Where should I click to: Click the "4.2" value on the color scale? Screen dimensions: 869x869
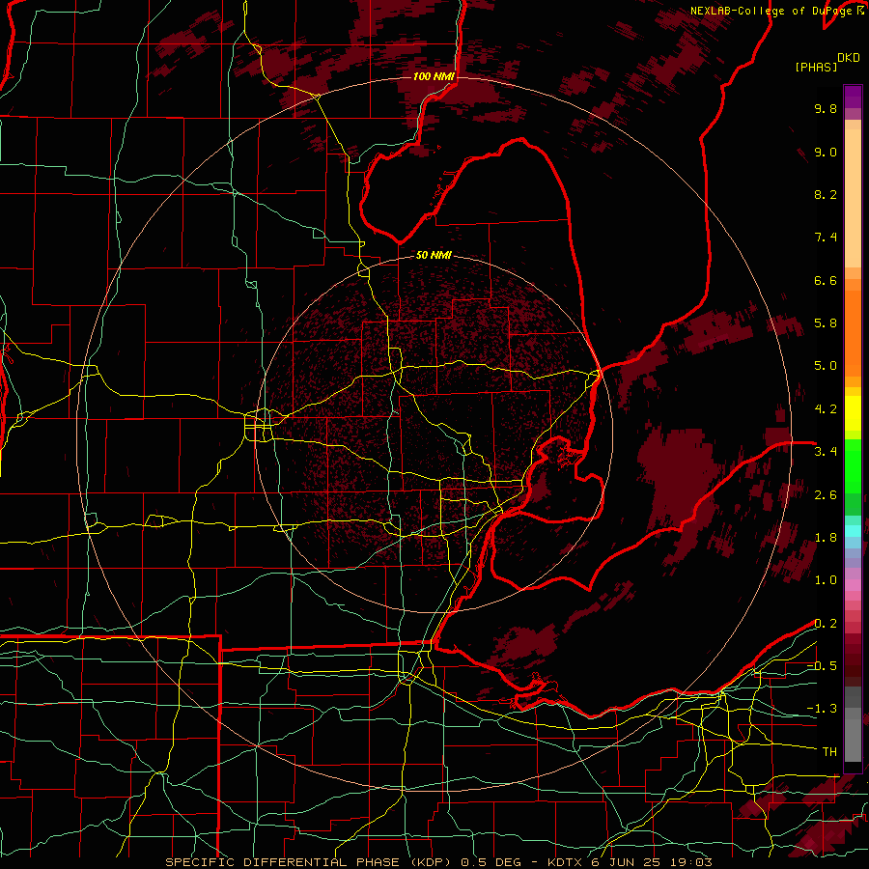[x=826, y=409]
